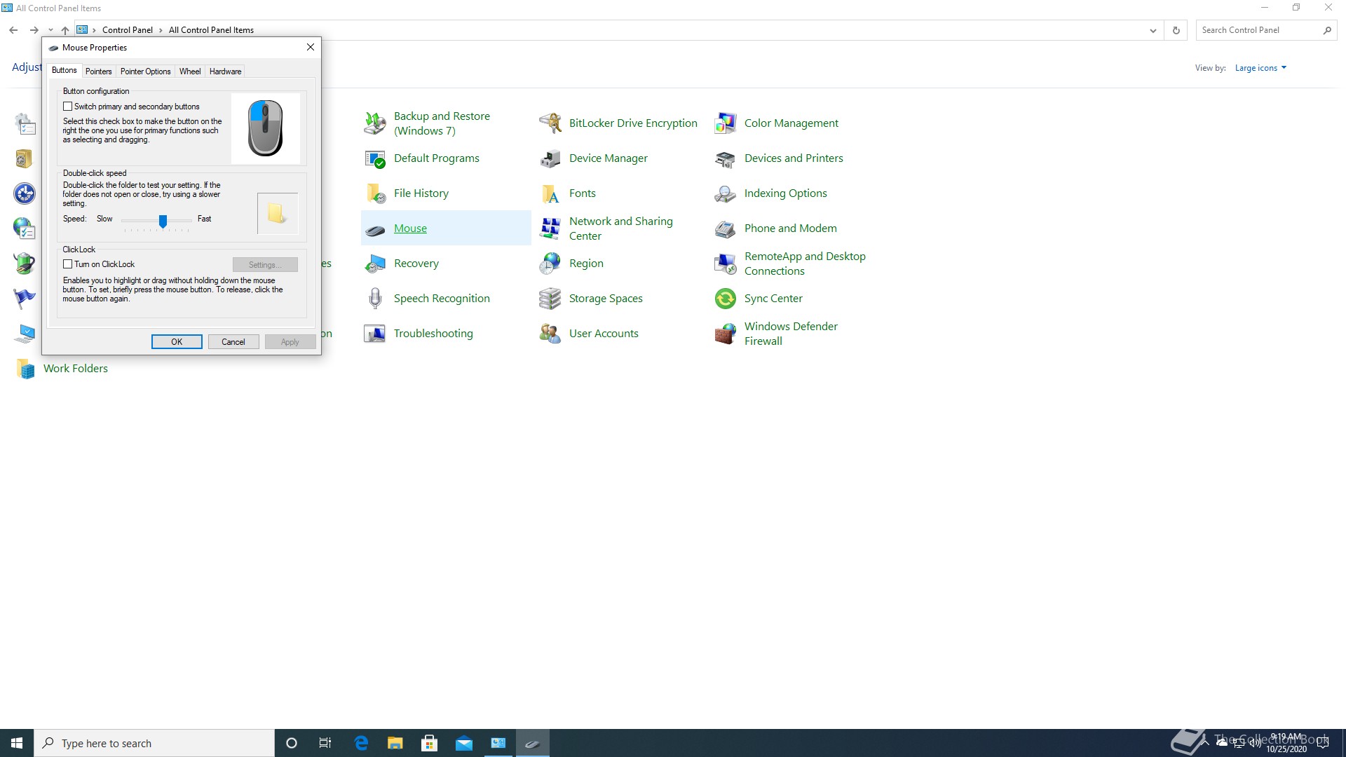Open the Troubleshooting icon

tap(375, 334)
